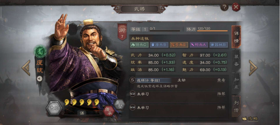This screenshot has height=125, width=280.
Task: Select the S-rank 连环计 skill icon
Action: click(x=132, y=80)
